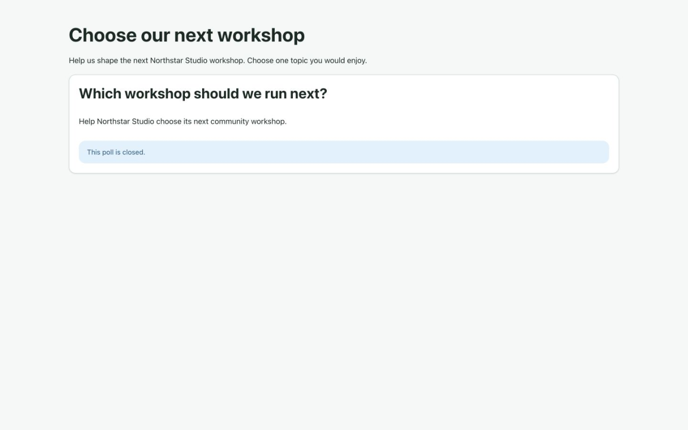Click the 'Help Northstar Studio choose its next community workshop' description

(x=183, y=121)
